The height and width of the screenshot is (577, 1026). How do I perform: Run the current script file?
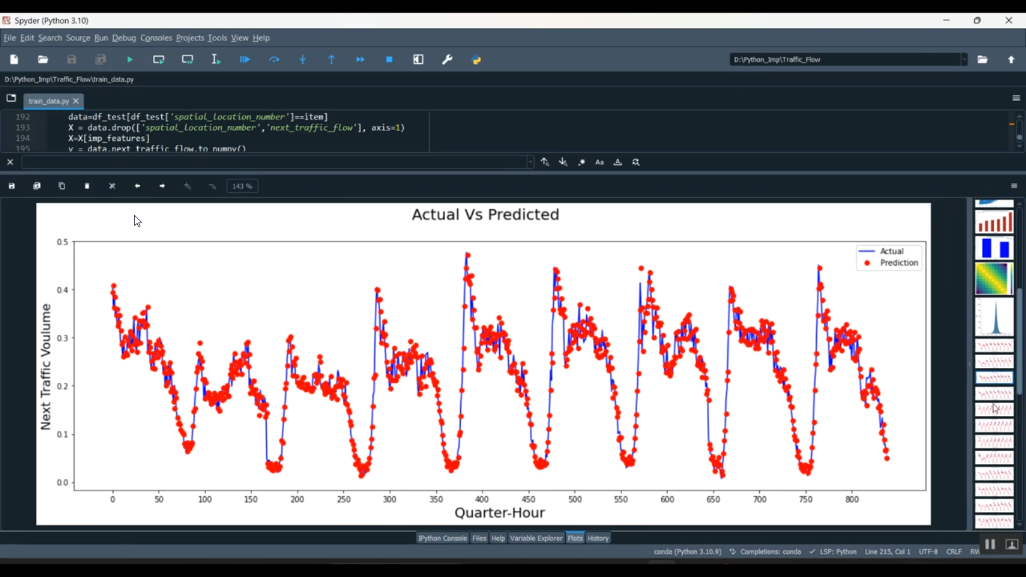point(130,59)
